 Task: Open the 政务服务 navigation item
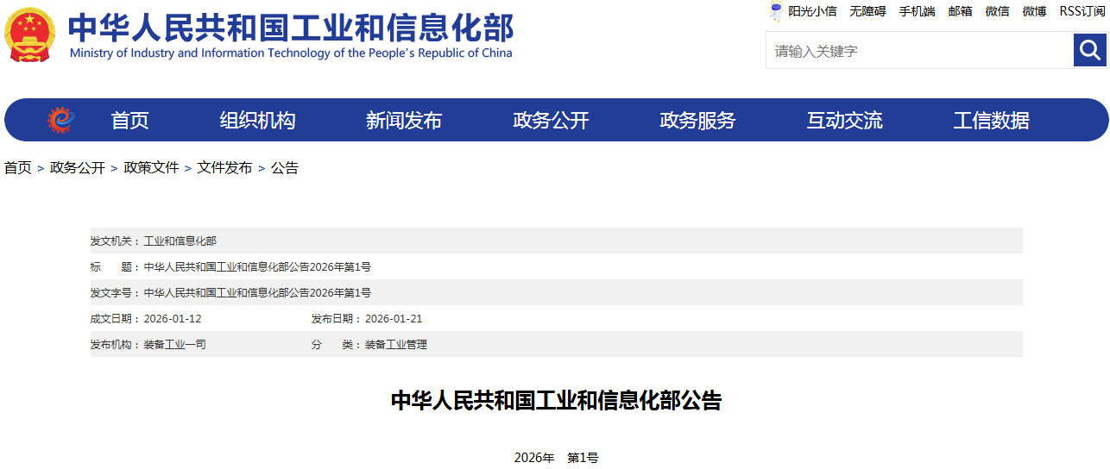click(697, 121)
